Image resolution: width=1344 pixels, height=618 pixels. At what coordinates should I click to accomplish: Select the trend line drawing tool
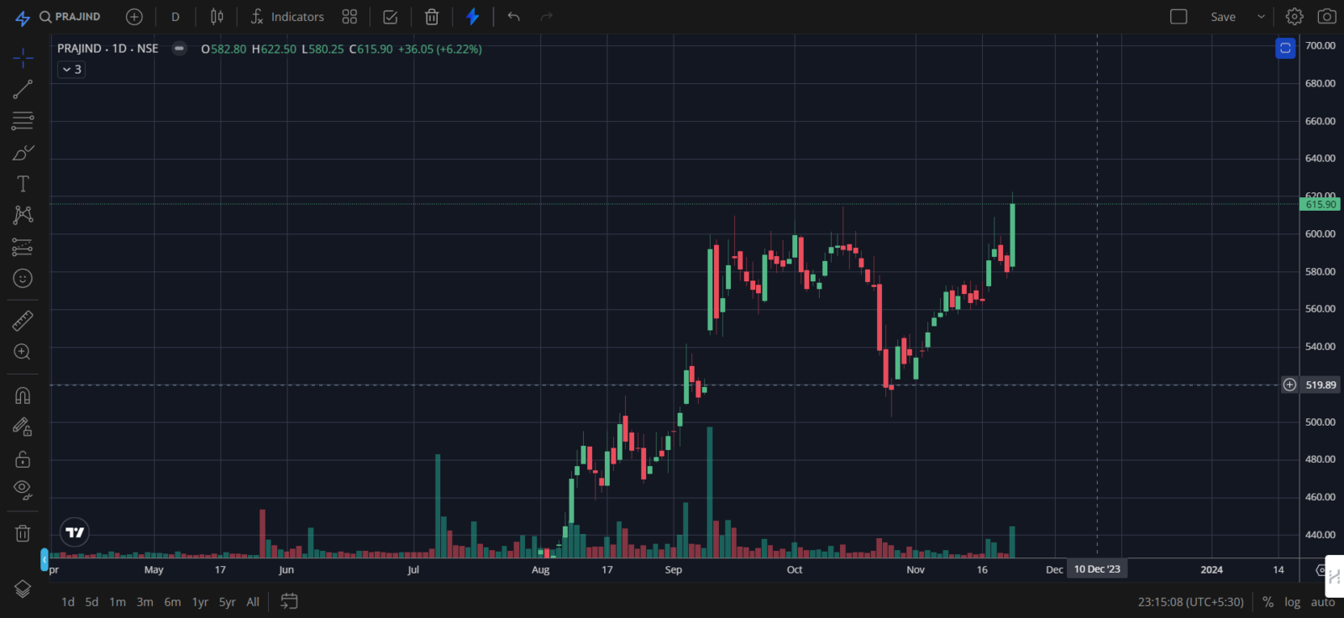(23, 89)
